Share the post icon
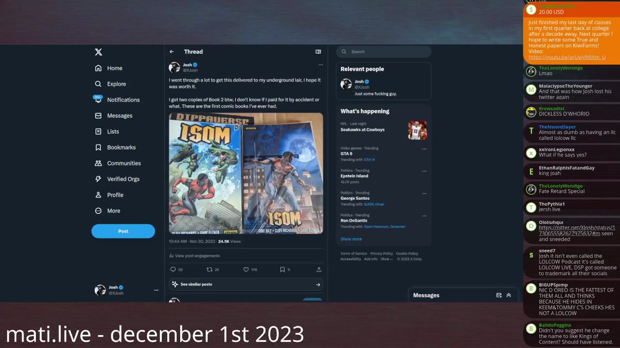620x348 pixels. 319,270
